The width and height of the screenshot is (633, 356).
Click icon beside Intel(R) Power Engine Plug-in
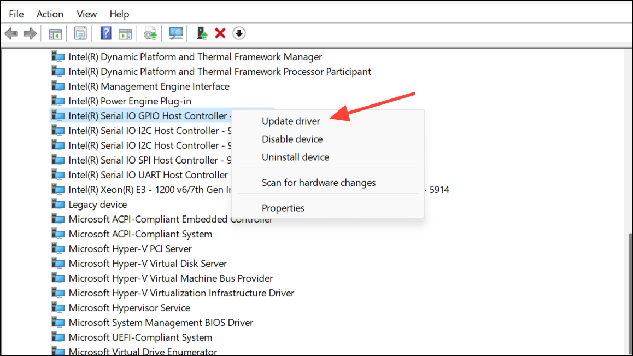coord(58,101)
